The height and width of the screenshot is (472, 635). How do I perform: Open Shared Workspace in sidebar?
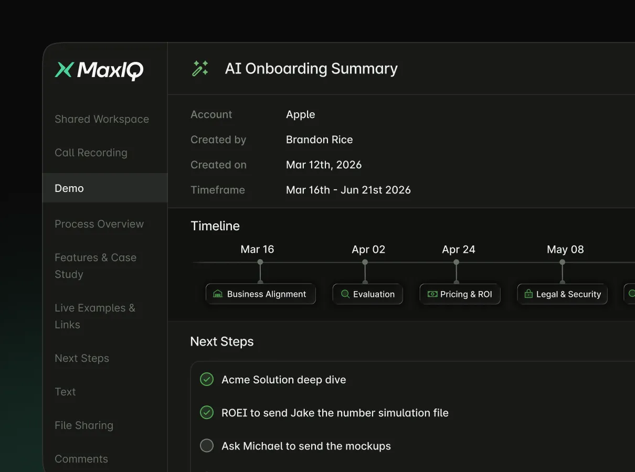pyautogui.click(x=102, y=119)
